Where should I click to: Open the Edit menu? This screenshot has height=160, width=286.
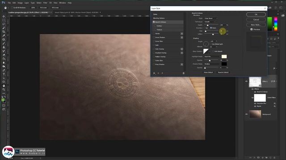[x=14, y=3]
